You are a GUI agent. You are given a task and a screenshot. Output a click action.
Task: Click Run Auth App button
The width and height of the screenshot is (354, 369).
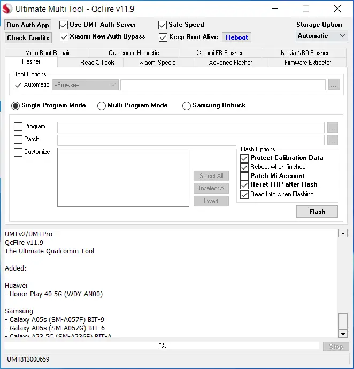pos(28,25)
